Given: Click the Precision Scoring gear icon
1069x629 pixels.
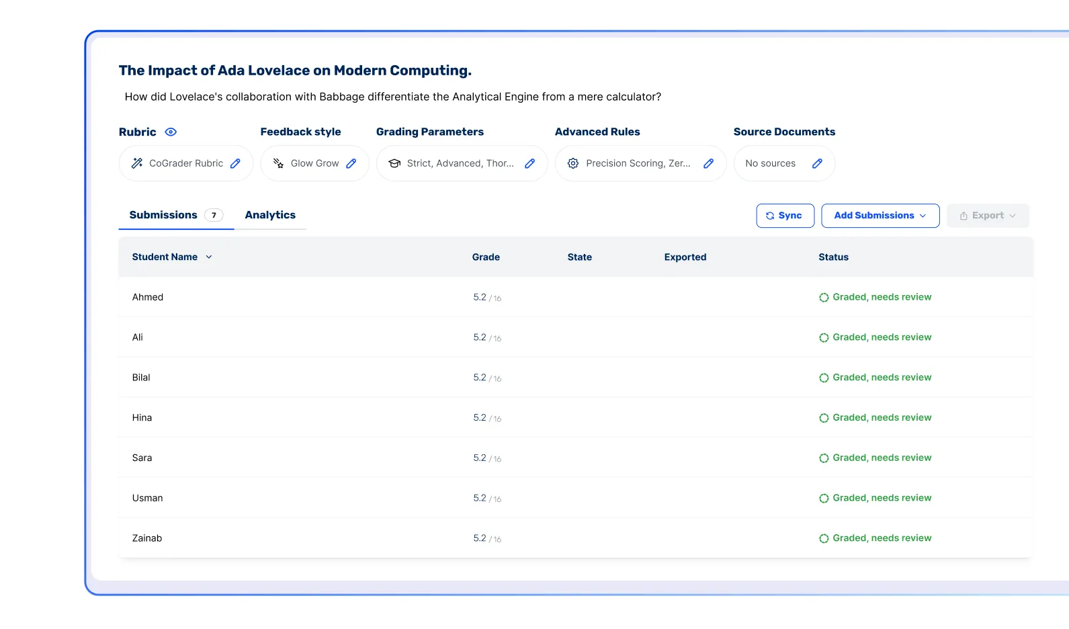Looking at the screenshot, I should pyautogui.click(x=573, y=163).
